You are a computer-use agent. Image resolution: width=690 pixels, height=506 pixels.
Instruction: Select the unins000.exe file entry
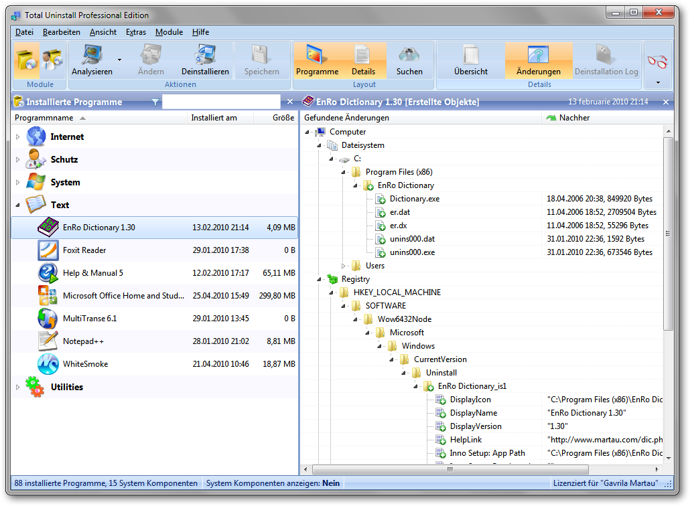[x=413, y=252]
